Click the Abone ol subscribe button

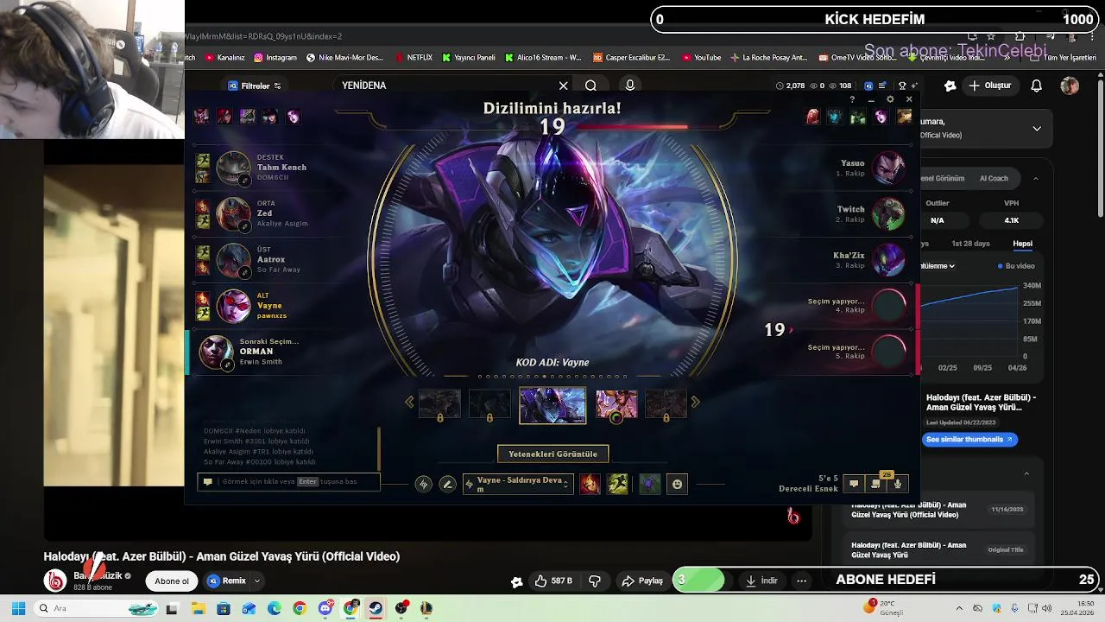point(172,581)
